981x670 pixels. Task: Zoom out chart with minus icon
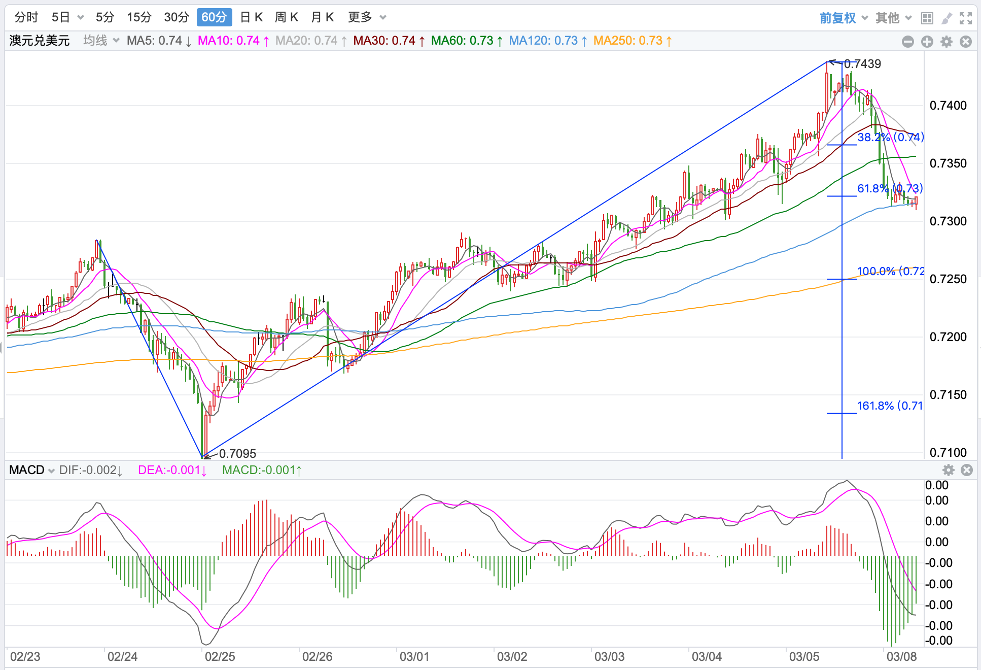pyautogui.click(x=908, y=42)
